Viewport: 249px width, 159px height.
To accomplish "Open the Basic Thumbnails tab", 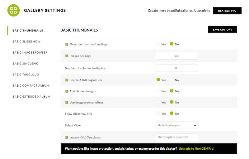I will (28, 31).
